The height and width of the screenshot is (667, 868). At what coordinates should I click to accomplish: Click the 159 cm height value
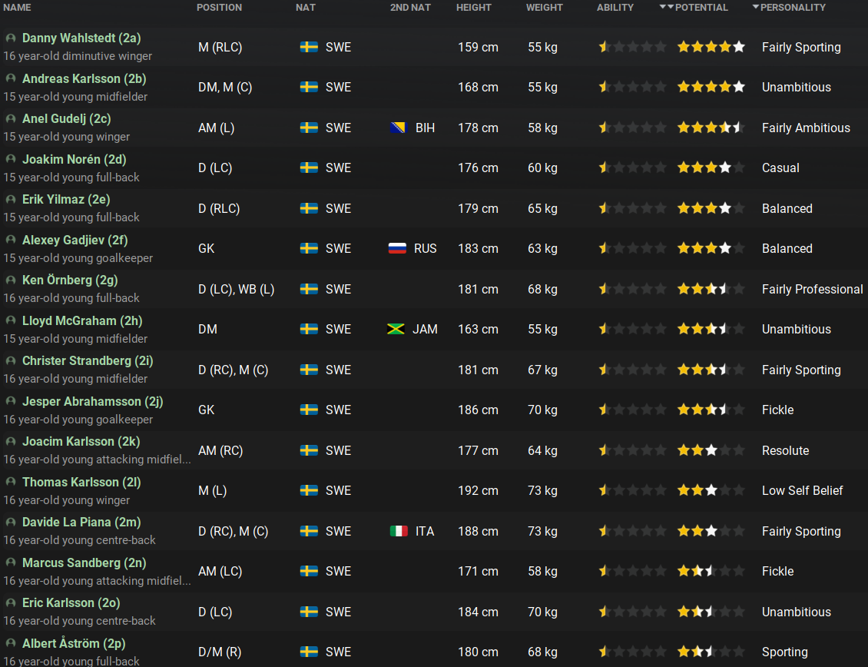(478, 47)
